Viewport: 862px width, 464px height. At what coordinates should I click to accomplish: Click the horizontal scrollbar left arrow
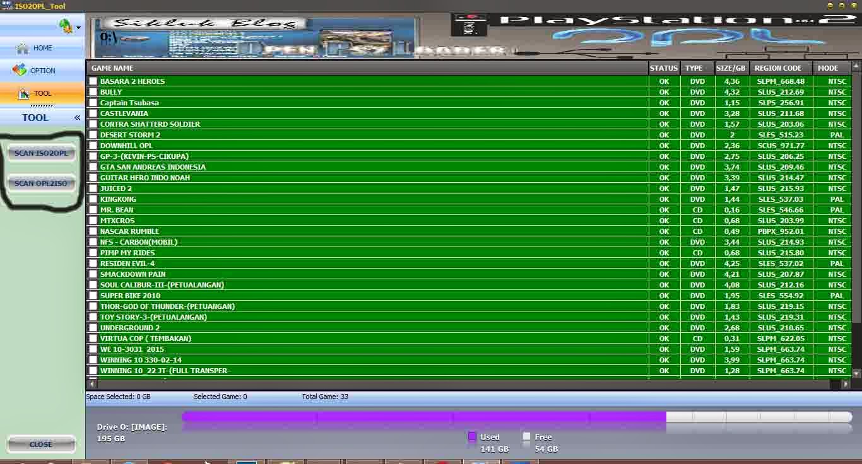tap(92, 383)
